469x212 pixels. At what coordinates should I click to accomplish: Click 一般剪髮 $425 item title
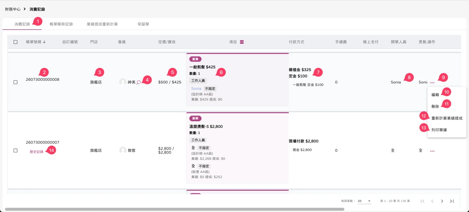[x=202, y=67]
